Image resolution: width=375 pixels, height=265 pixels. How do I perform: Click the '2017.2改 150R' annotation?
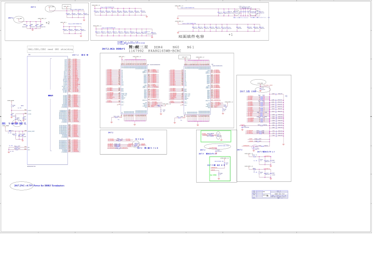248,91
